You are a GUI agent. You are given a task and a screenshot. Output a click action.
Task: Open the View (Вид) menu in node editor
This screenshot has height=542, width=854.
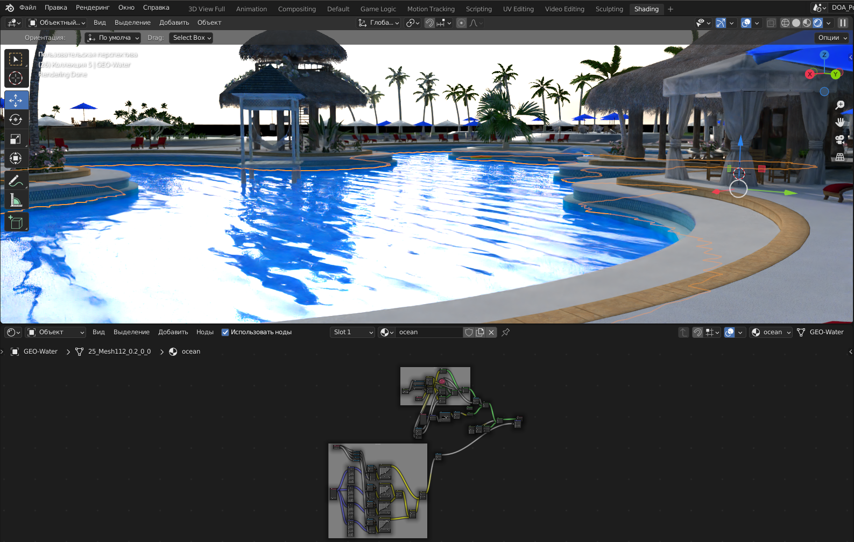pos(98,333)
